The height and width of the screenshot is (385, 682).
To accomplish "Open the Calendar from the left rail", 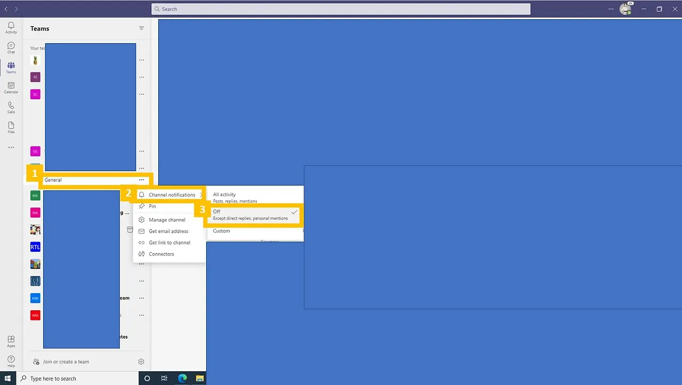I will click(x=11, y=87).
